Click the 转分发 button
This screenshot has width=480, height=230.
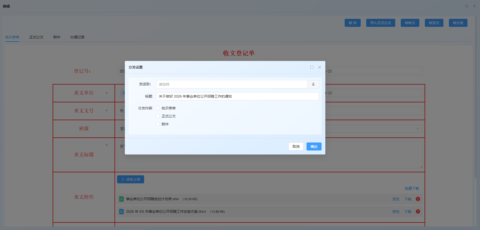click(458, 23)
